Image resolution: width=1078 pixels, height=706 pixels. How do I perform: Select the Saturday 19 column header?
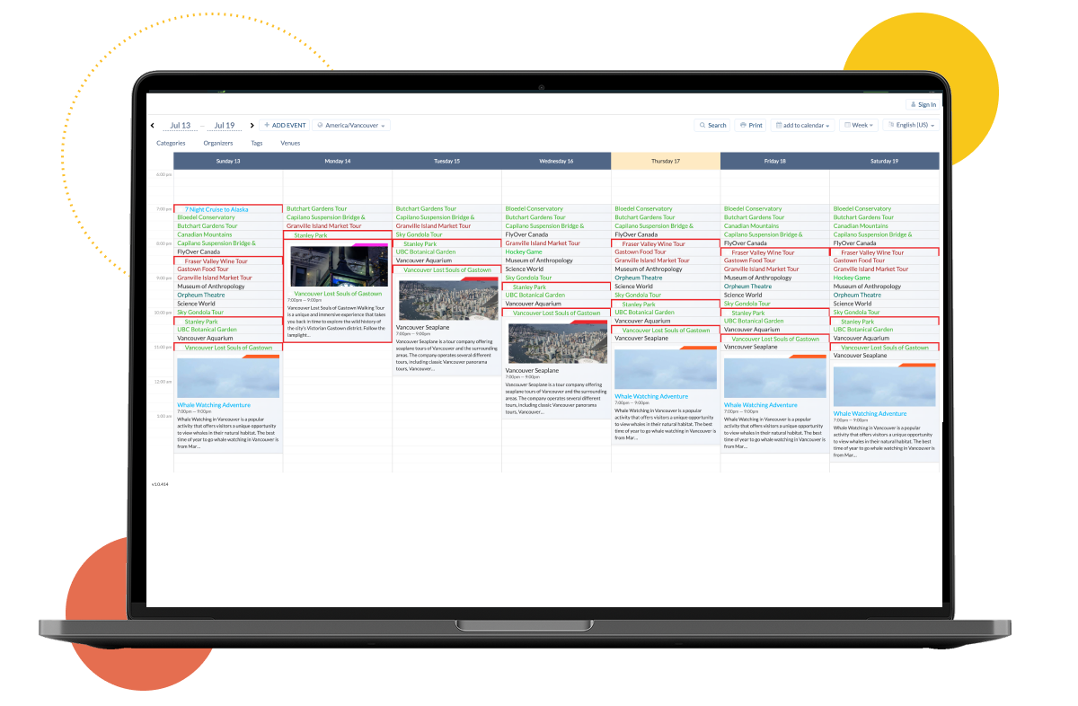(x=885, y=161)
